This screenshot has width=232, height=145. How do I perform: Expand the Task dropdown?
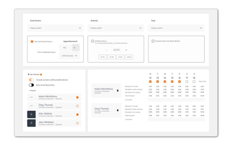point(176,28)
